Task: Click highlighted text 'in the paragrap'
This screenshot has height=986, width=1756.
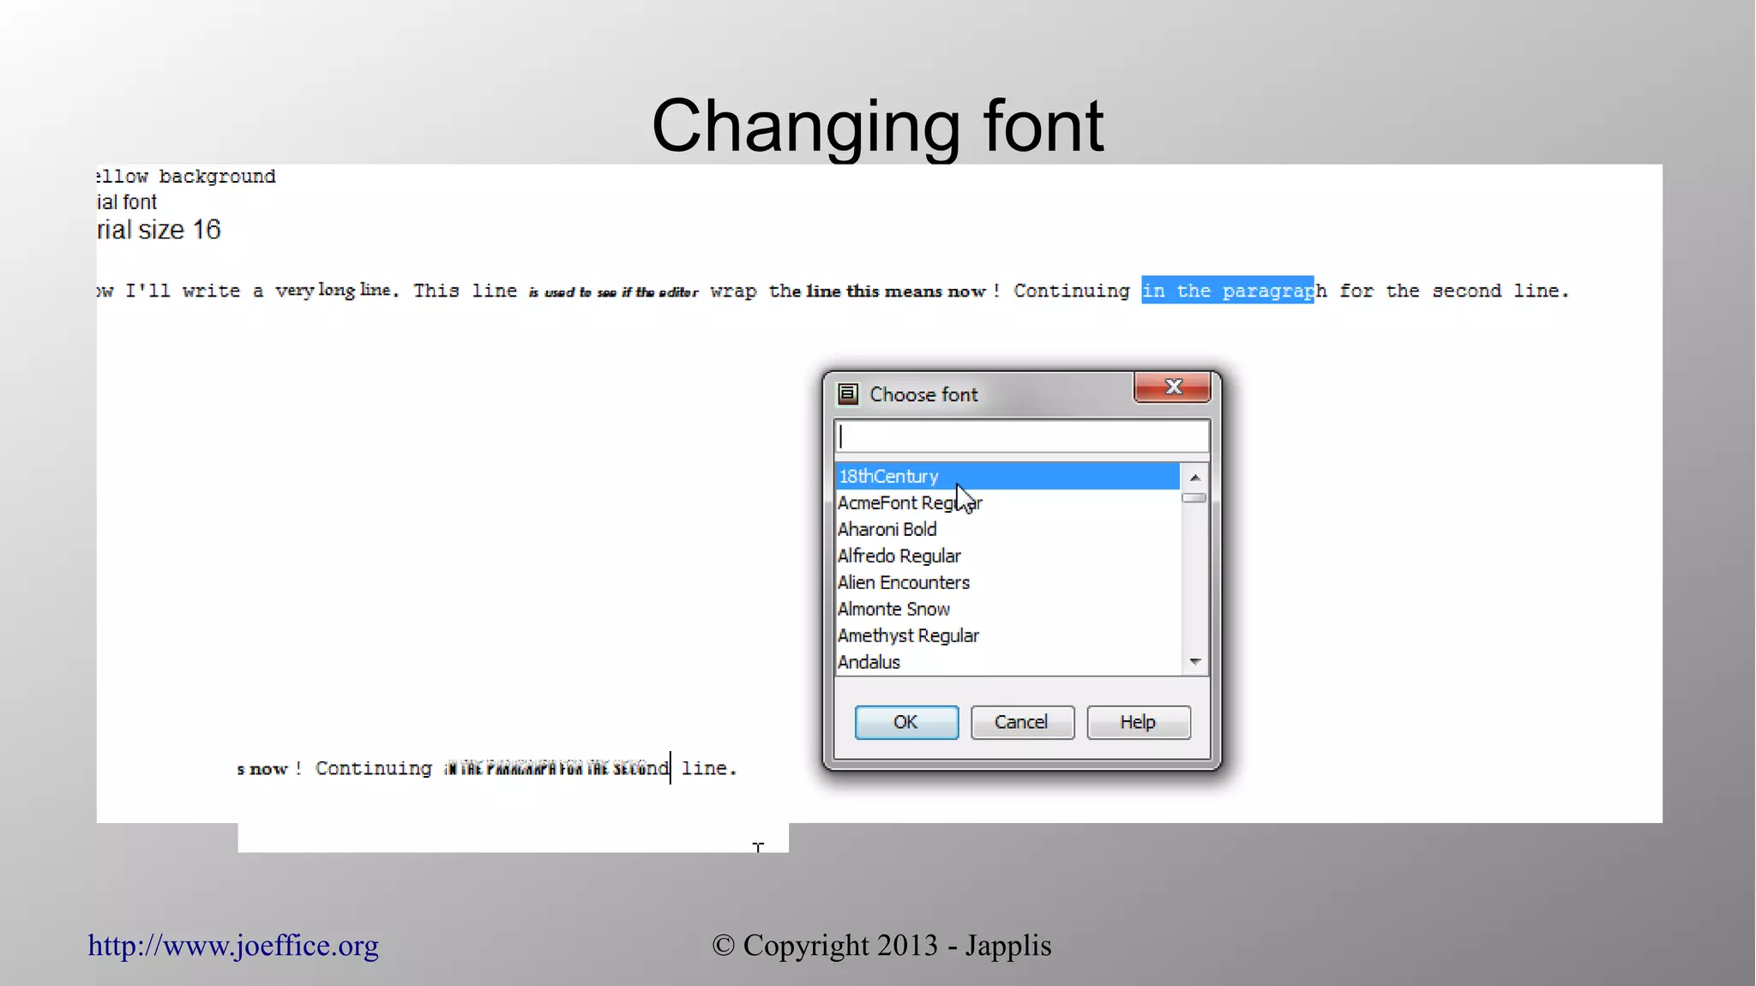Action: [1227, 291]
